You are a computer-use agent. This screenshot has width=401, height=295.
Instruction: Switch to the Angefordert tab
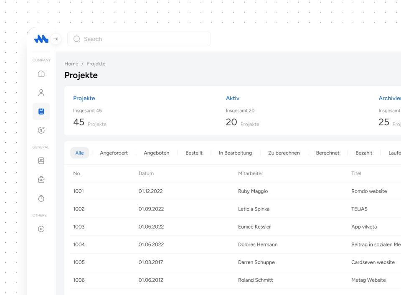114,153
